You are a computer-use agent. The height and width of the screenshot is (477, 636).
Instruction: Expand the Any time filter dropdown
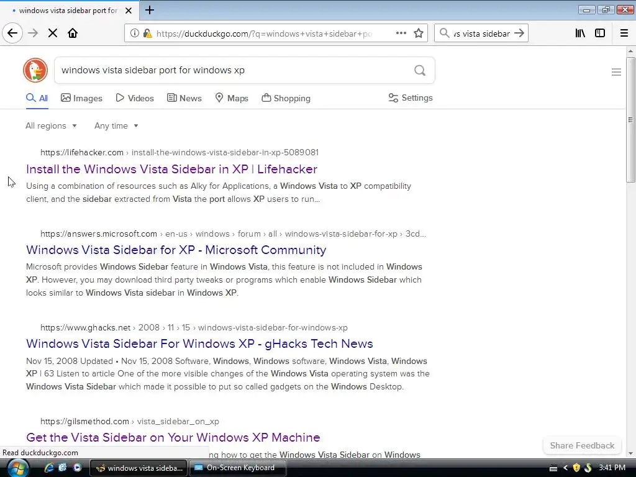(x=116, y=125)
